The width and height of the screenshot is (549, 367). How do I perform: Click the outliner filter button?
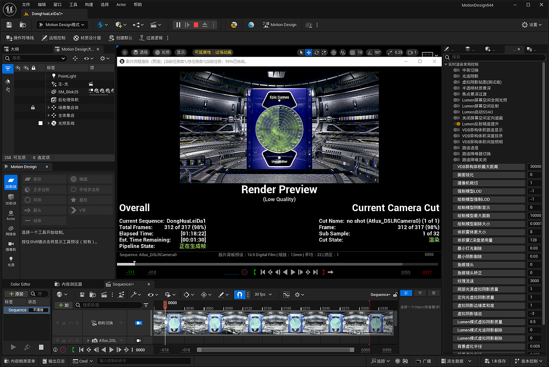pyautogui.click(x=8, y=68)
